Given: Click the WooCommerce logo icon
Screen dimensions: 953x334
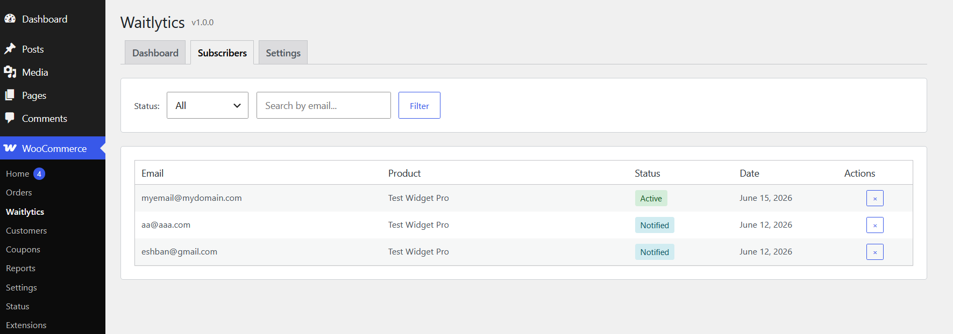Looking at the screenshot, I should pyautogui.click(x=10, y=148).
